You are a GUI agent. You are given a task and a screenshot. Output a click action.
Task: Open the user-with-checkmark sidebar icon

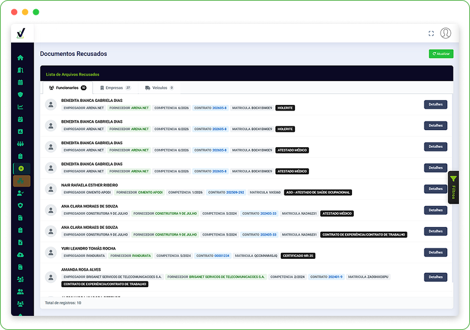20,193
